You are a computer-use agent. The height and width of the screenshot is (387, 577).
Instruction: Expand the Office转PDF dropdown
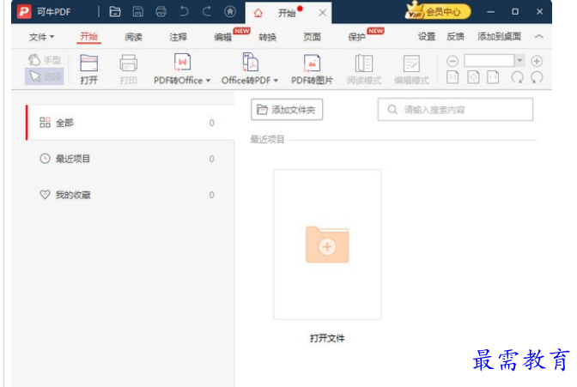(276, 80)
